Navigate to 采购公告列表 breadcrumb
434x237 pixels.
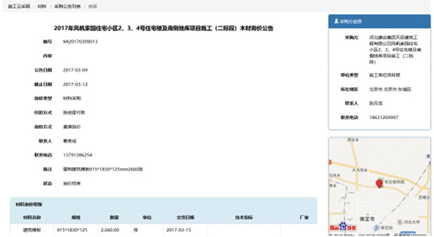(x=66, y=5)
